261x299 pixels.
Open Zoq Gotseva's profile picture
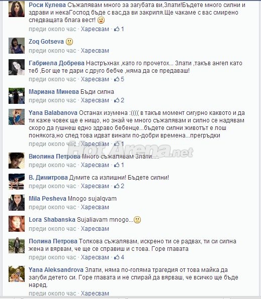pyautogui.click(x=17, y=46)
